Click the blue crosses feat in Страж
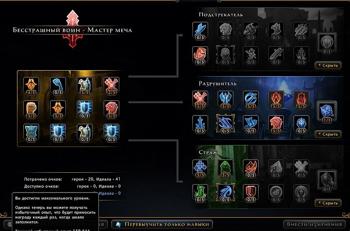Image resolution: width=350 pixels, height=231 pixels. pyautogui.click(x=200, y=169)
